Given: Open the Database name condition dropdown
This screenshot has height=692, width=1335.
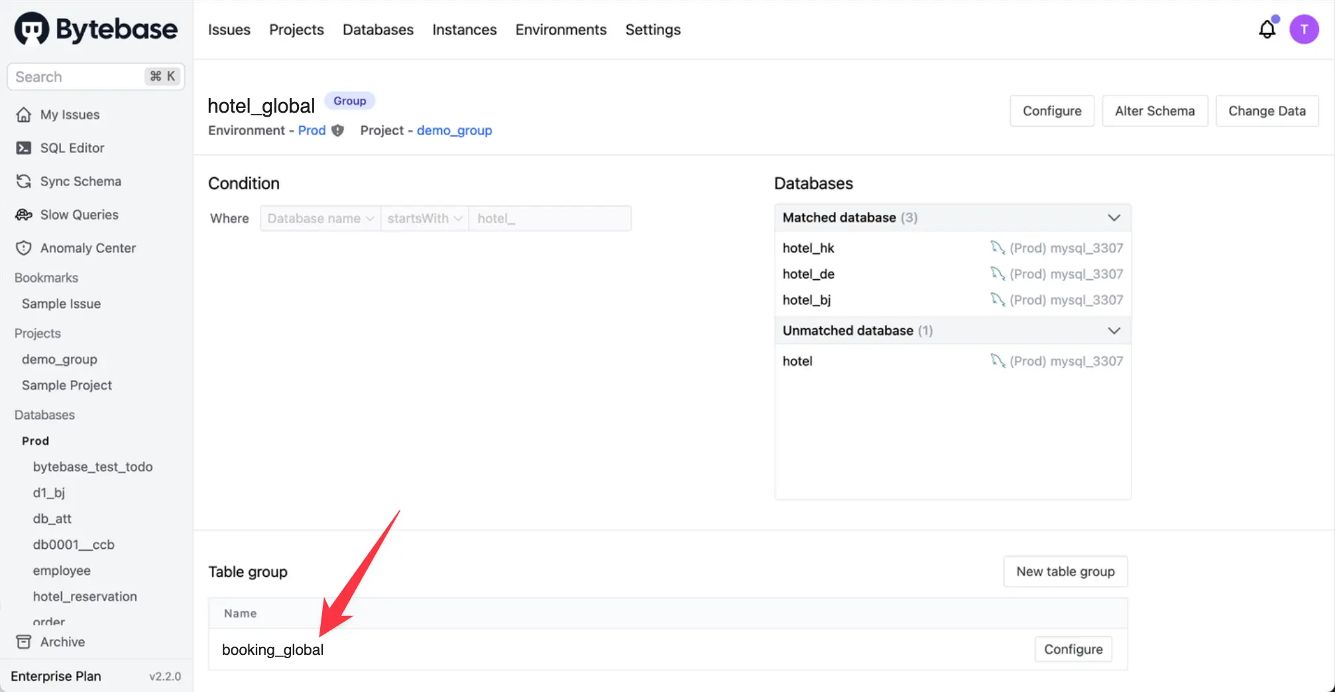Looking at the screenshot, I should 320,218.
